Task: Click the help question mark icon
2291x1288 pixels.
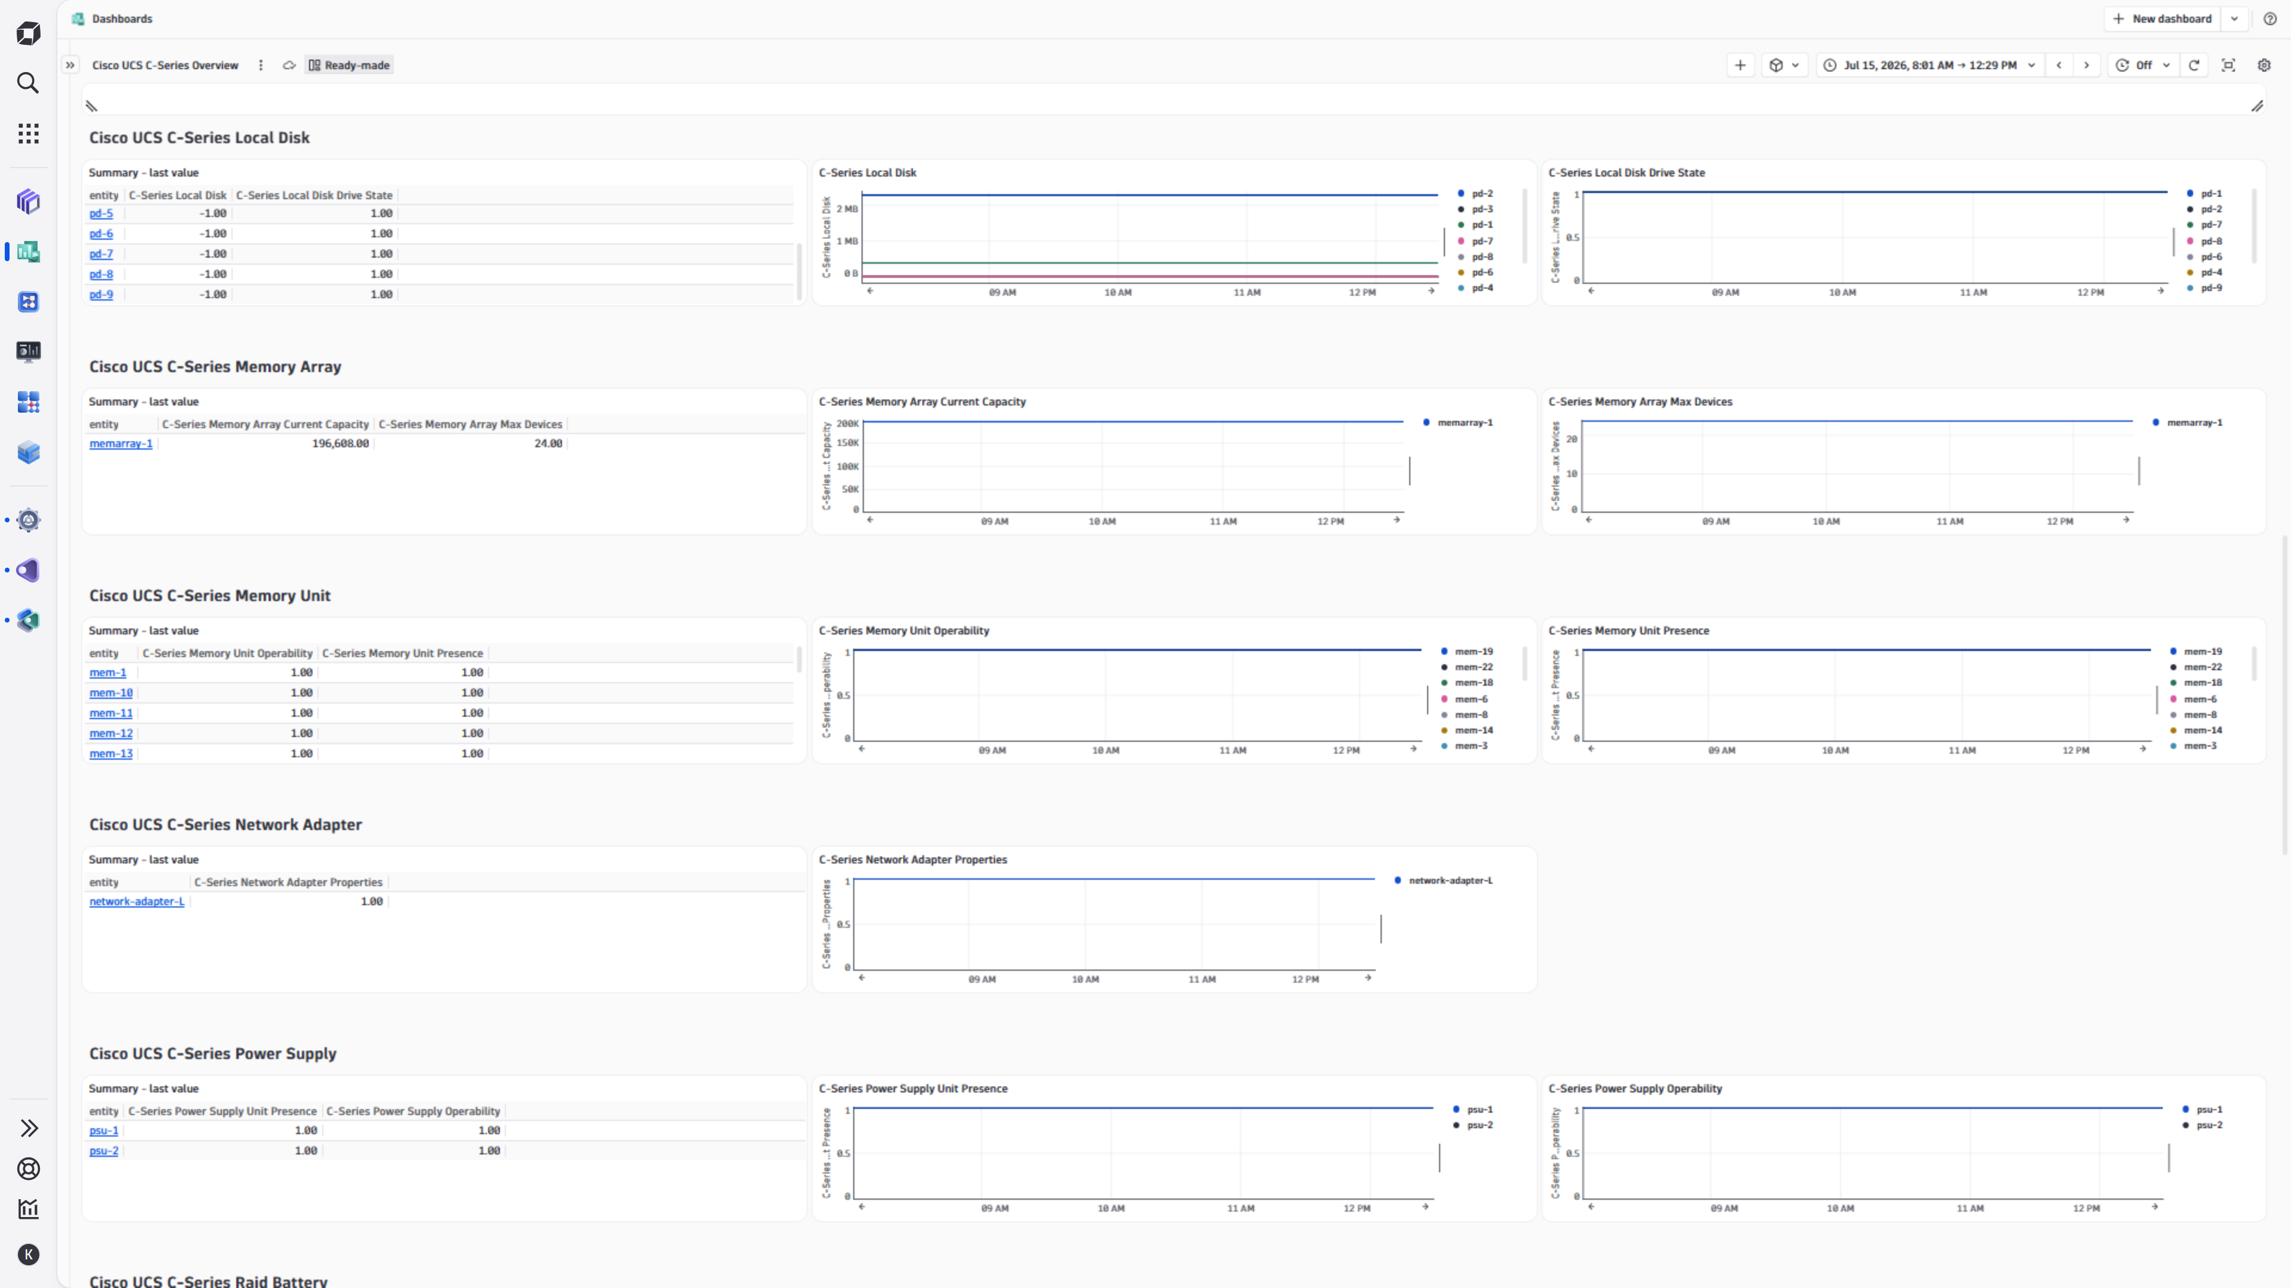Action: (2270, 18)
